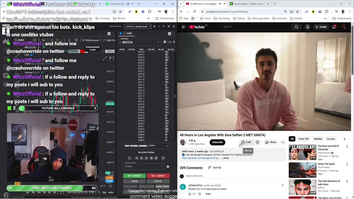Select the All filter chip

[x=292, y=139]
